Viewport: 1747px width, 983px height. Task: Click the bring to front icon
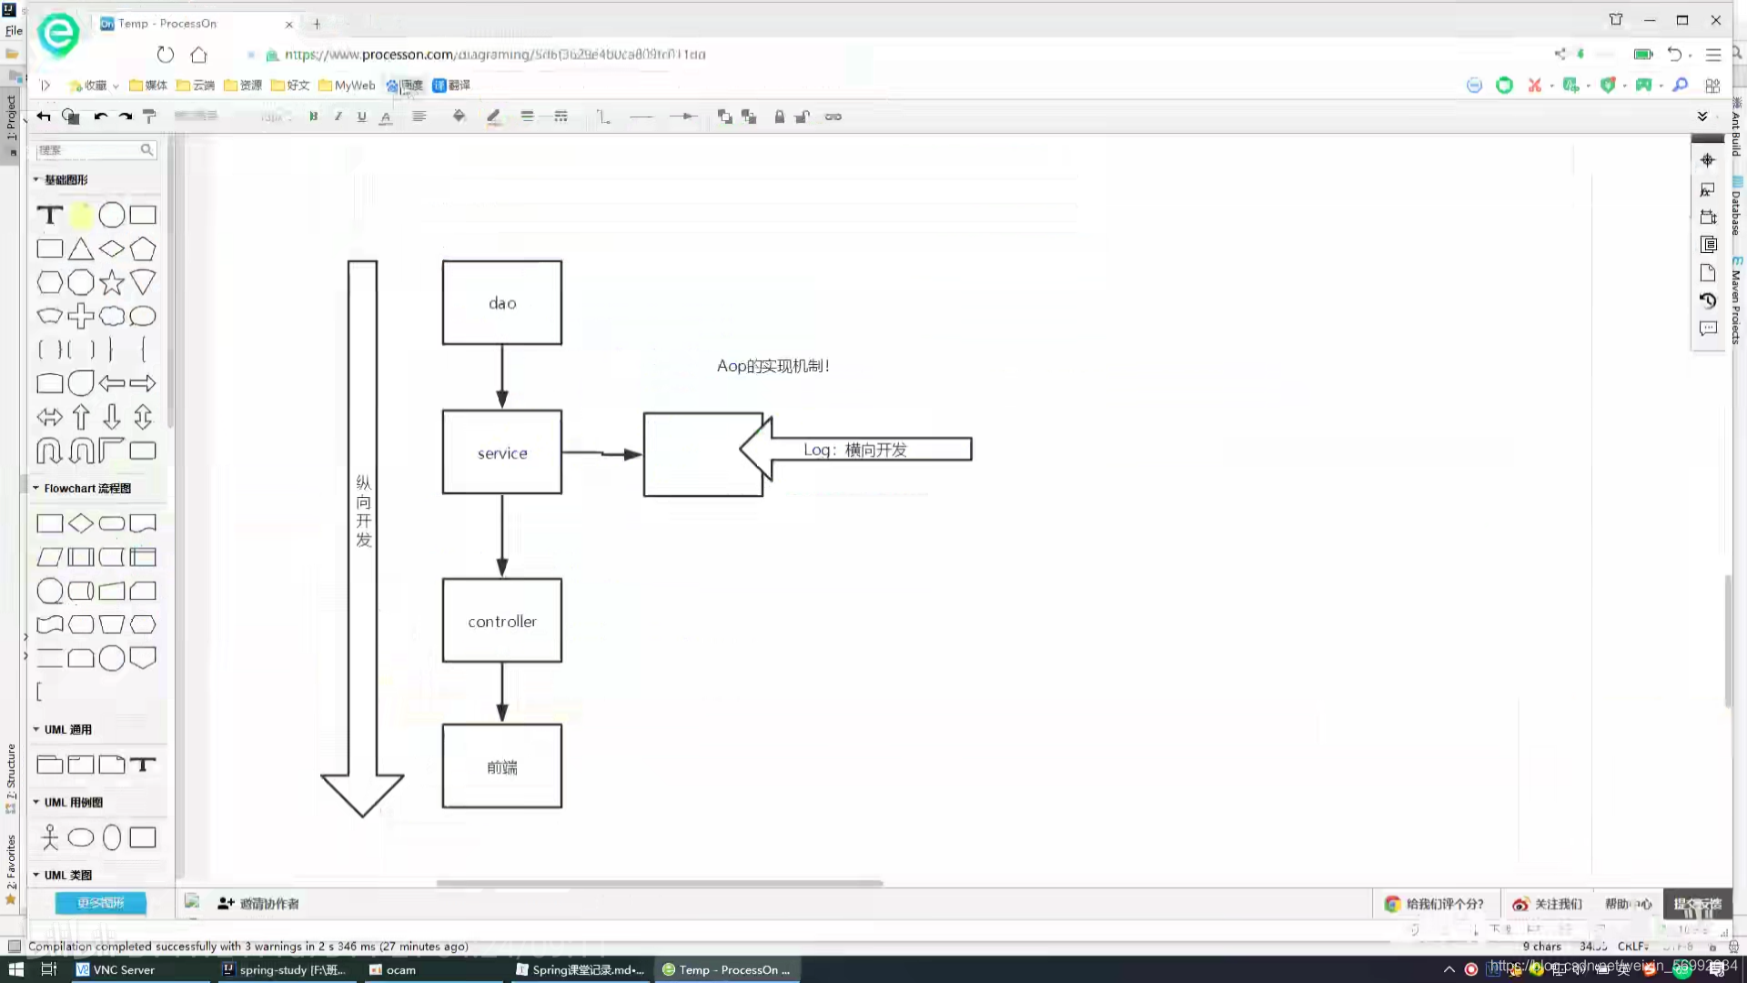coord(725,117)
